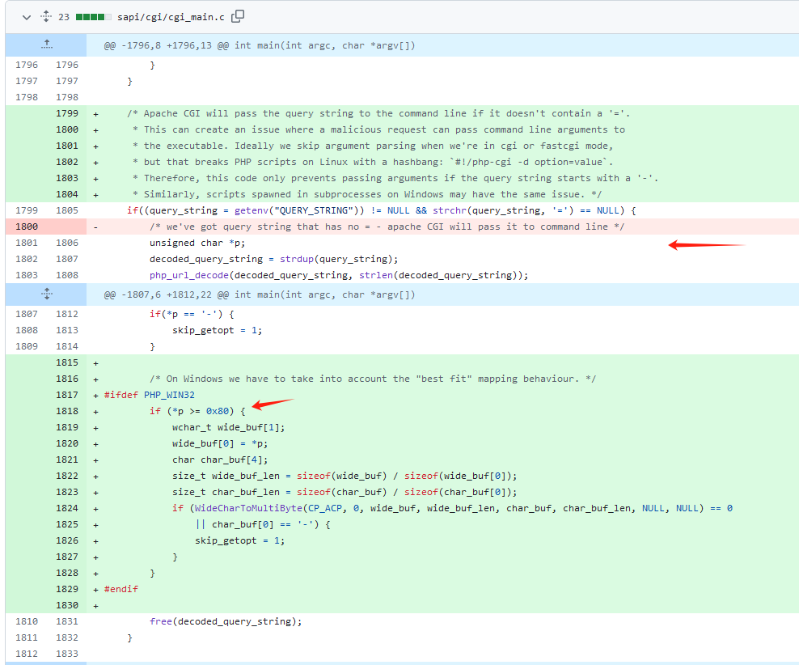Click new line number 1824
The image size is (799, 665).
[x=67, y=508]
